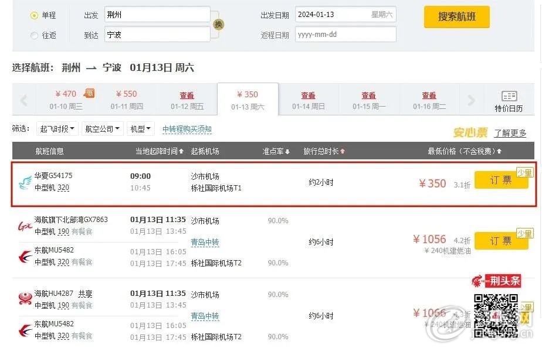This screenshot has height=348, width=542.
Task: Click the ¥1056 price text
Action: [x=429, y=239]
